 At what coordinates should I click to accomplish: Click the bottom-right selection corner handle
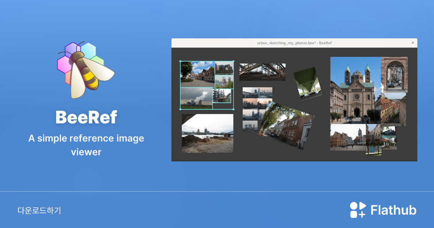click(x=233, y=109)
